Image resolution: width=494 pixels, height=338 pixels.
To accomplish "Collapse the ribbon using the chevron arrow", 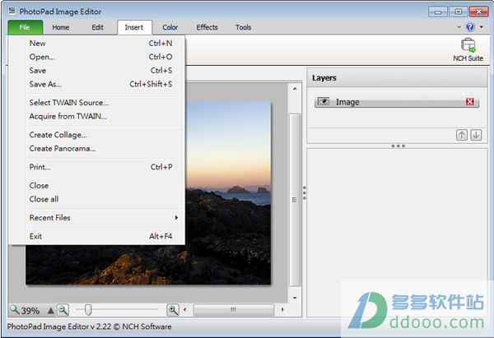I will (x=459, y=27).
